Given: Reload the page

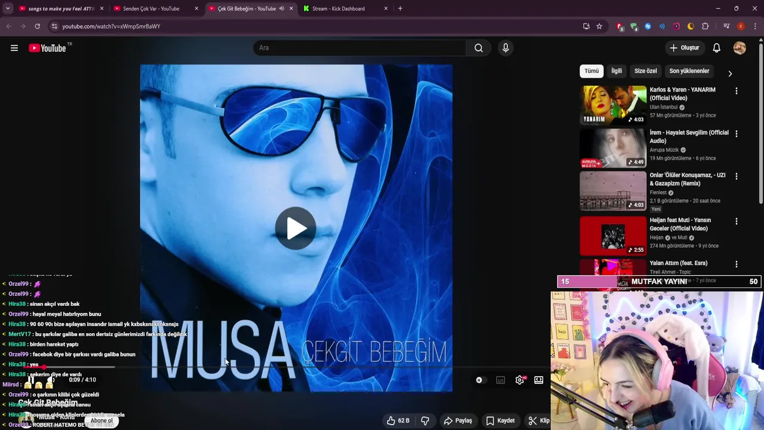Looking at the screenshot, I should 37,26.
